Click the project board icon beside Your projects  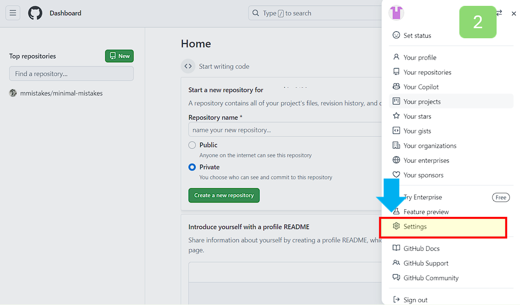397,101
